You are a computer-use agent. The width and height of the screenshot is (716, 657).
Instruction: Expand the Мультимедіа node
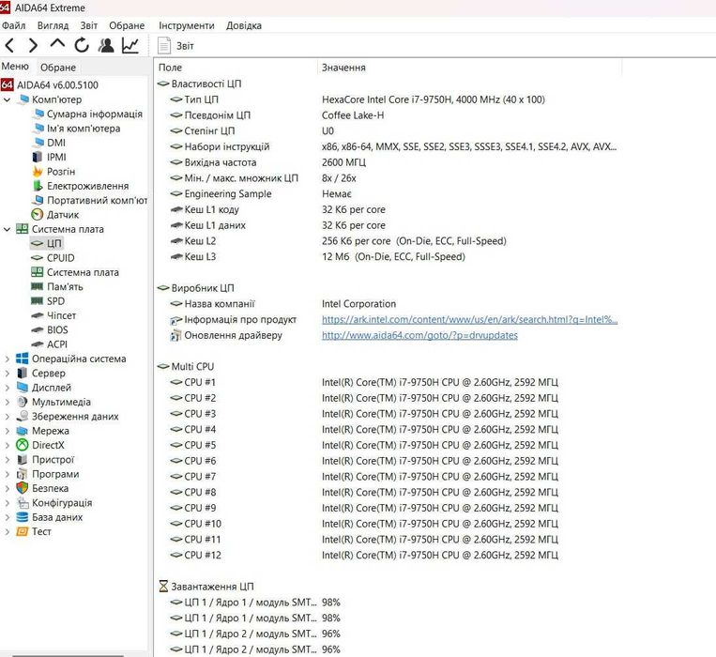pyautogui.click(x=7, y=403)
